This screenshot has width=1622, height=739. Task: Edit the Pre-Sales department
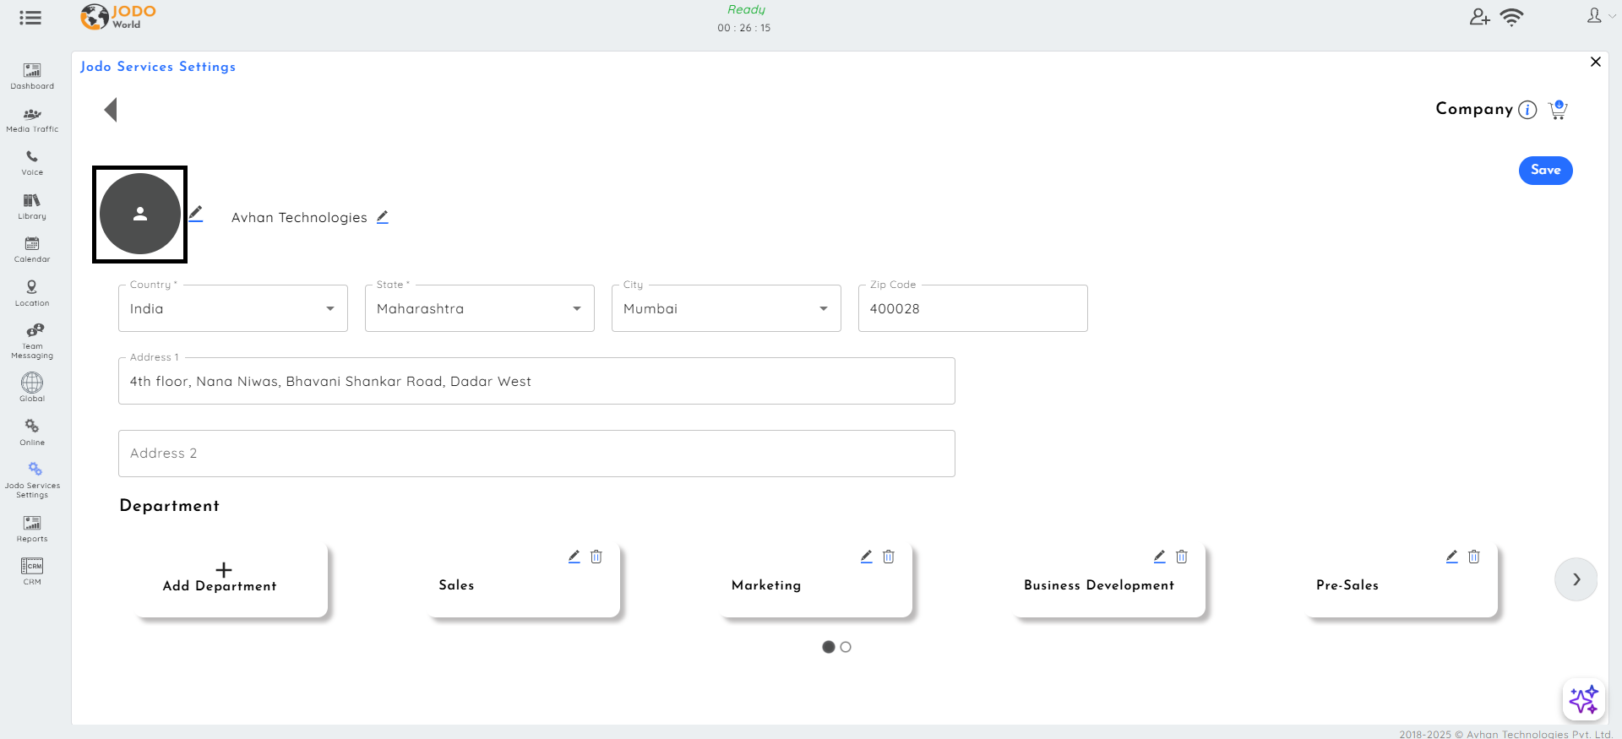point(1452,557)
